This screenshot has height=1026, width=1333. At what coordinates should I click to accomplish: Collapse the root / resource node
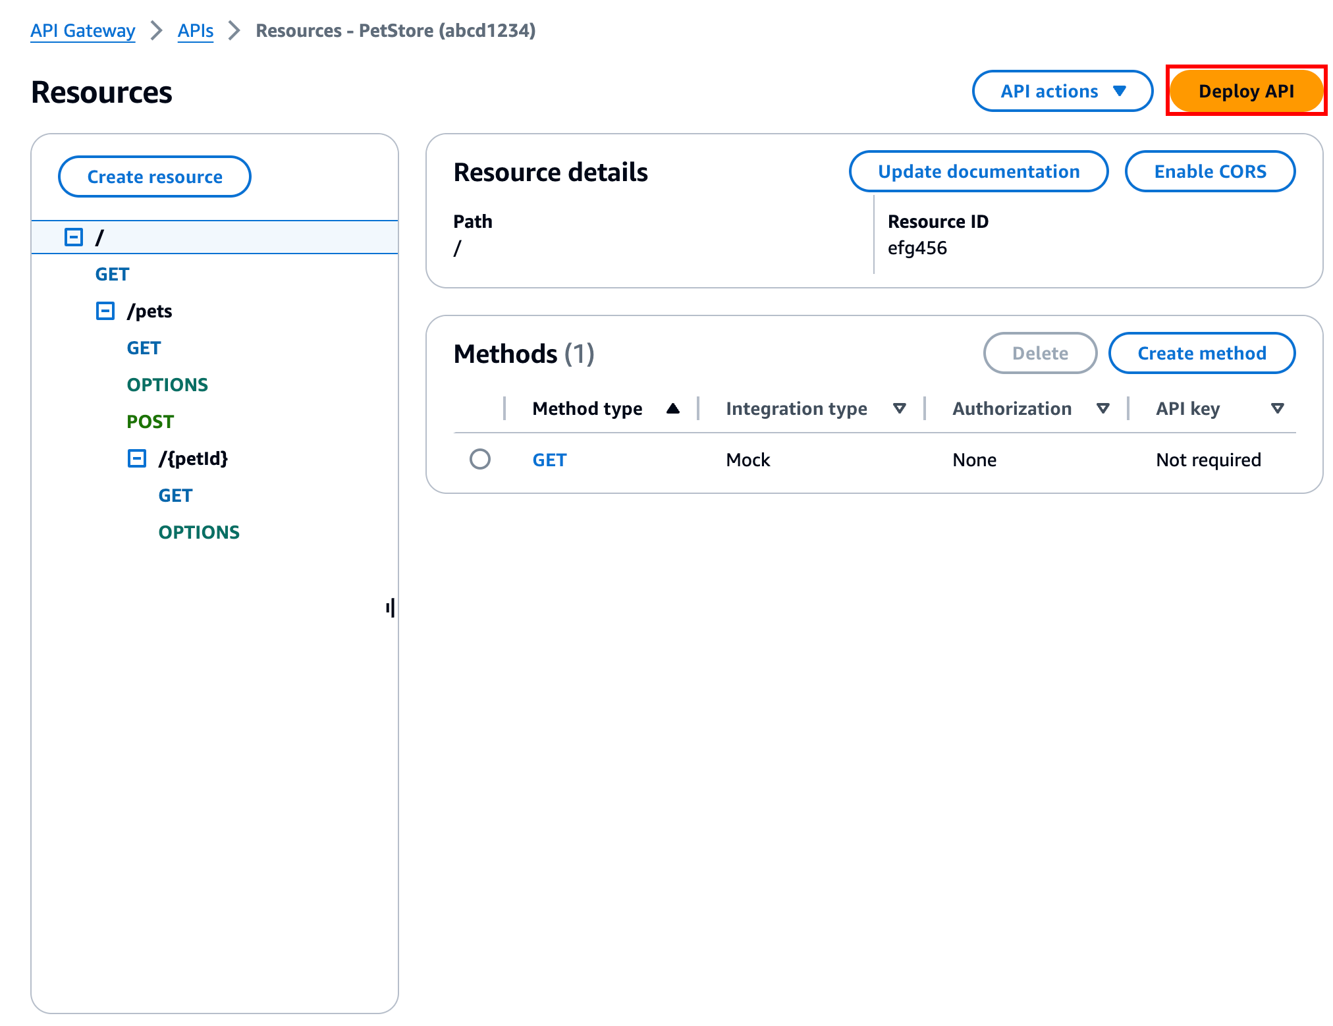(x=73, y=237)
